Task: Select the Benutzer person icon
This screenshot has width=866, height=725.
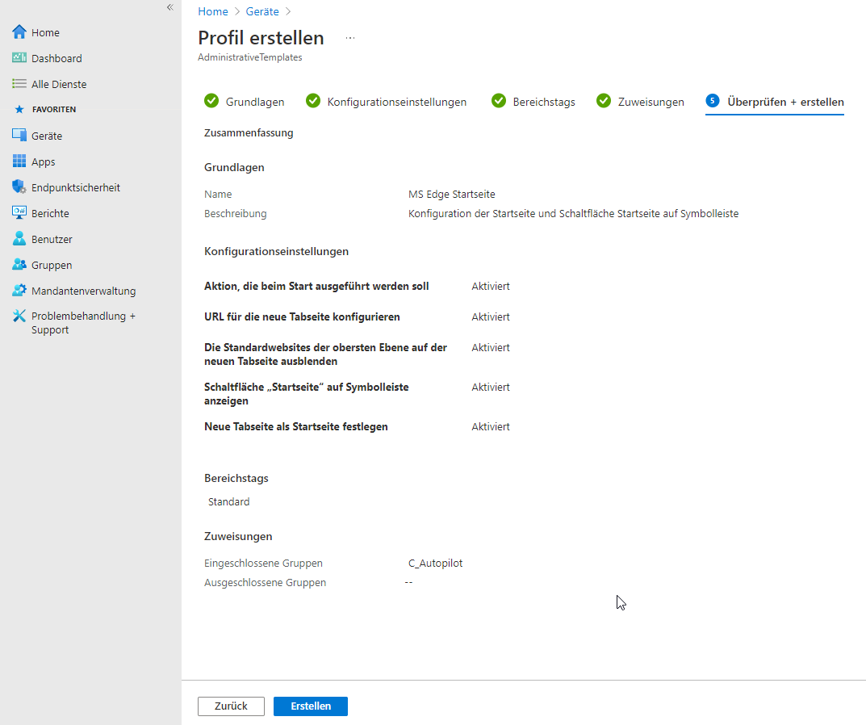Action: 19,239
